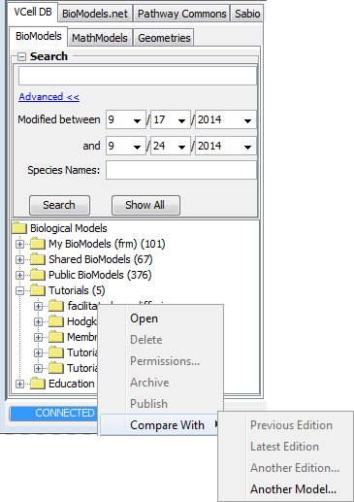Select Shared BioModels (67) row
The width and height of the screenshot is (354, 502).
click(101, 259)
